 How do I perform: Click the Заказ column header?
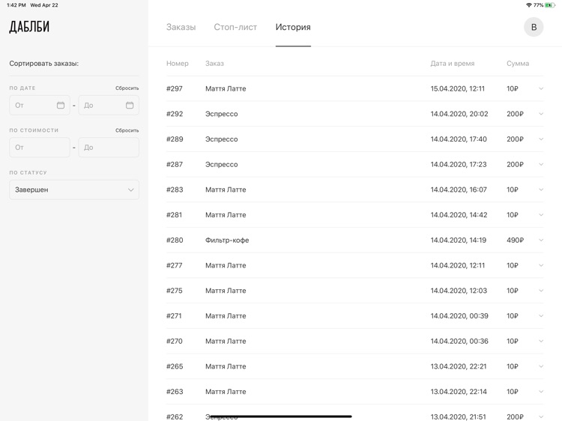(215, 64)
